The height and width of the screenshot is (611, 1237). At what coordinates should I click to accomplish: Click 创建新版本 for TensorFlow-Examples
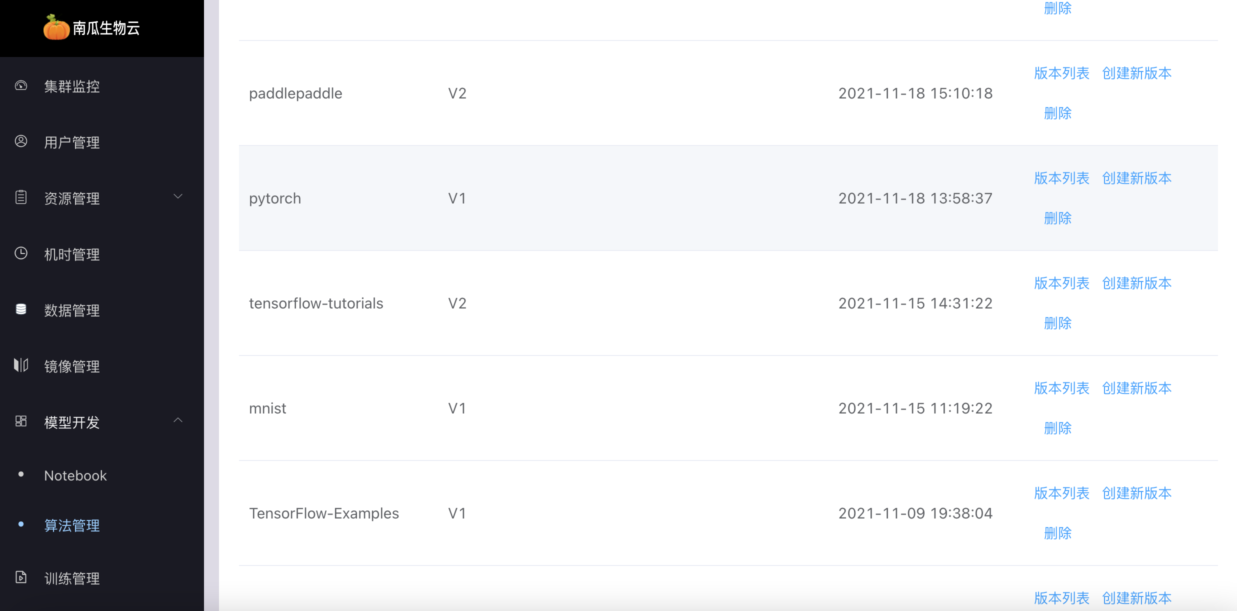[1136, 493]
